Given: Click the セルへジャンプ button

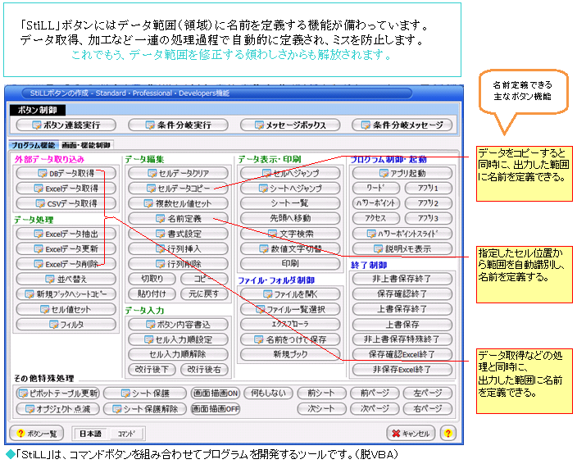Looking at the screenshot, I should tap(290, 173).
